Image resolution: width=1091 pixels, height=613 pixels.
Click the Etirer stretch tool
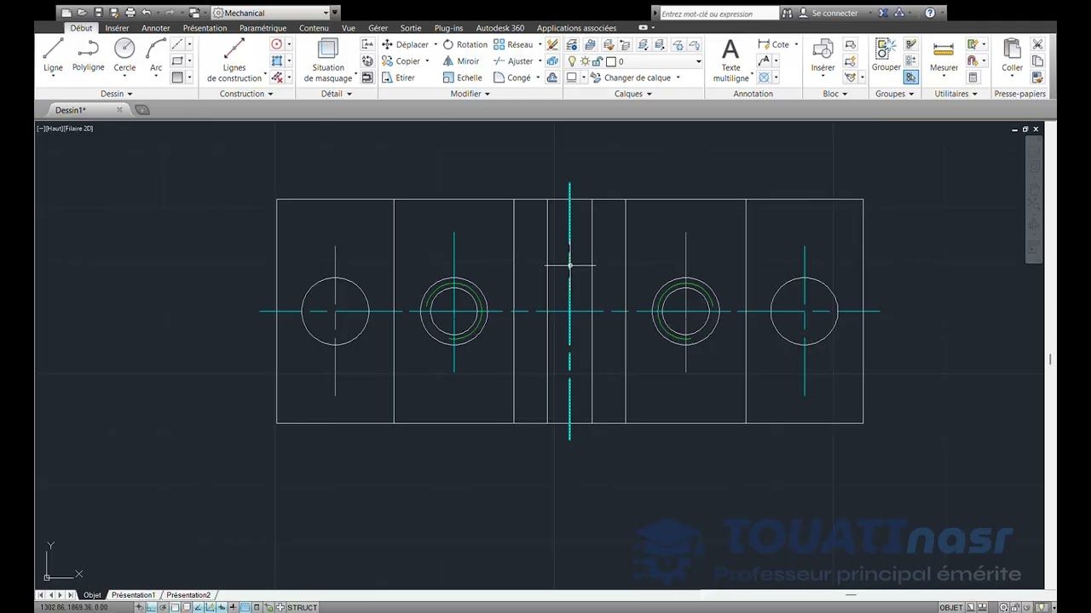pos(398,77)
